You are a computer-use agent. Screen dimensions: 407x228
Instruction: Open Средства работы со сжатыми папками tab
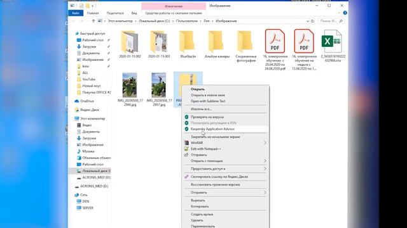point(174,13)
